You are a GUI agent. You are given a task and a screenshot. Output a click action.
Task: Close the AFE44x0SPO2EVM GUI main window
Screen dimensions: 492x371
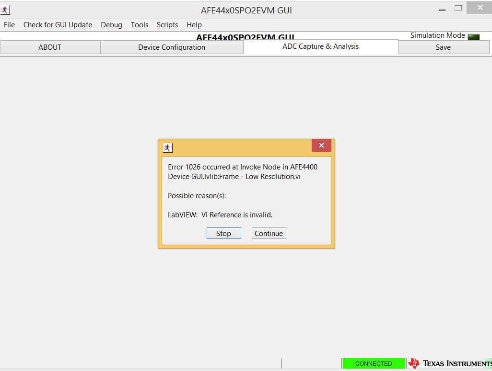(480, 8)
